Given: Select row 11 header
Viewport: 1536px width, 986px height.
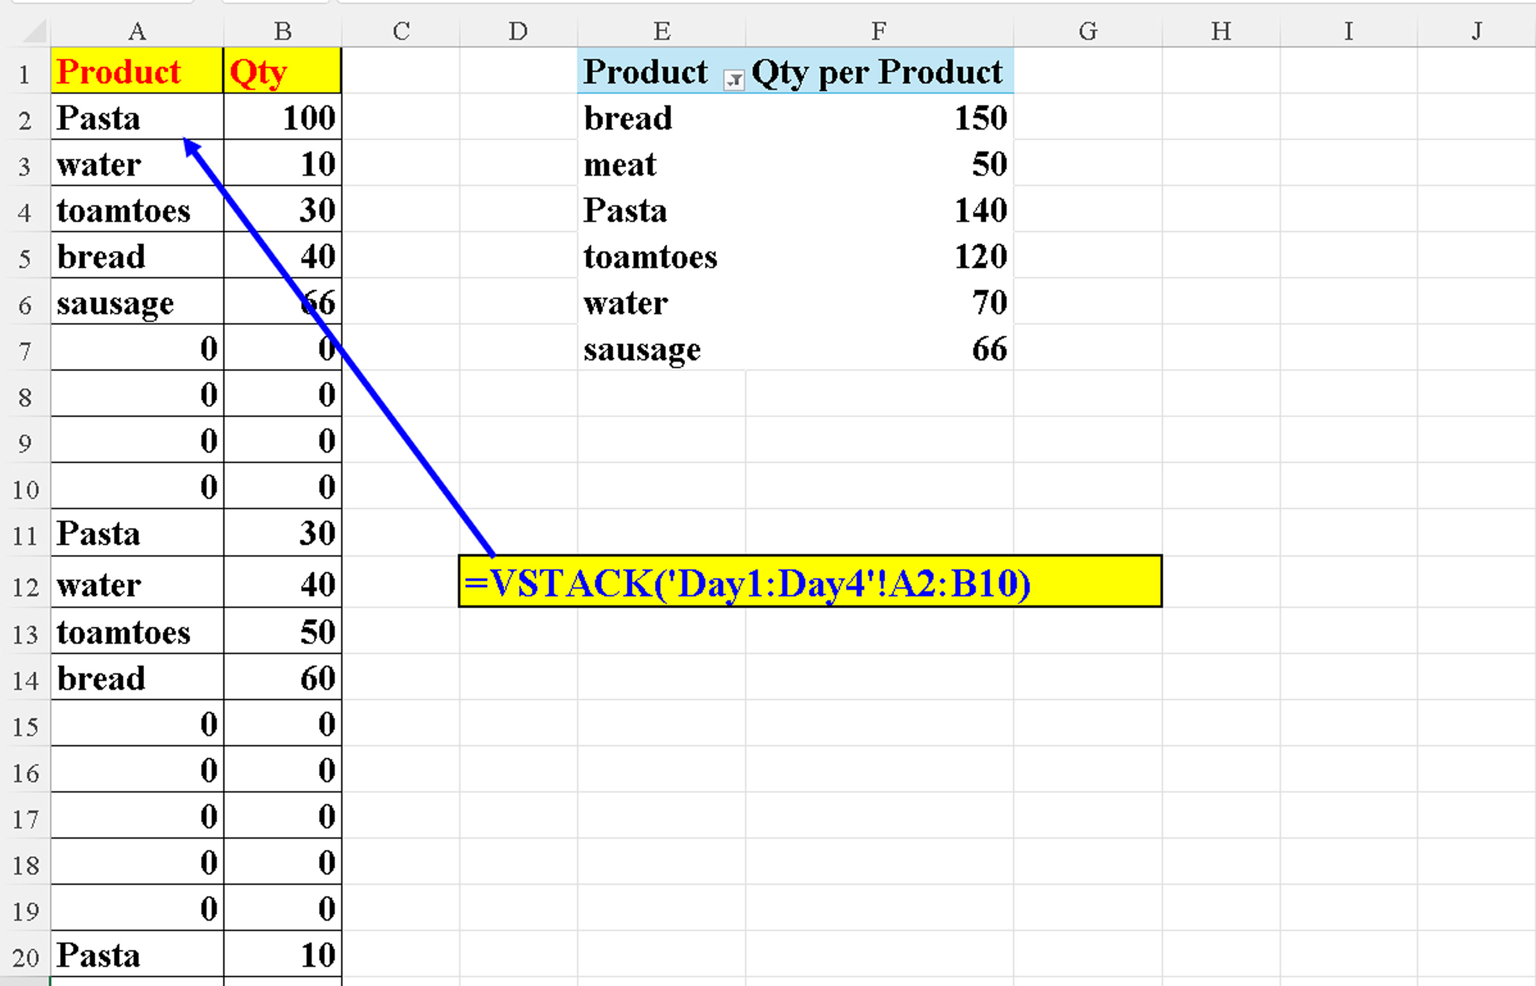Looking at the screenshot, I should pyautogui.click(x=25, y=533).
